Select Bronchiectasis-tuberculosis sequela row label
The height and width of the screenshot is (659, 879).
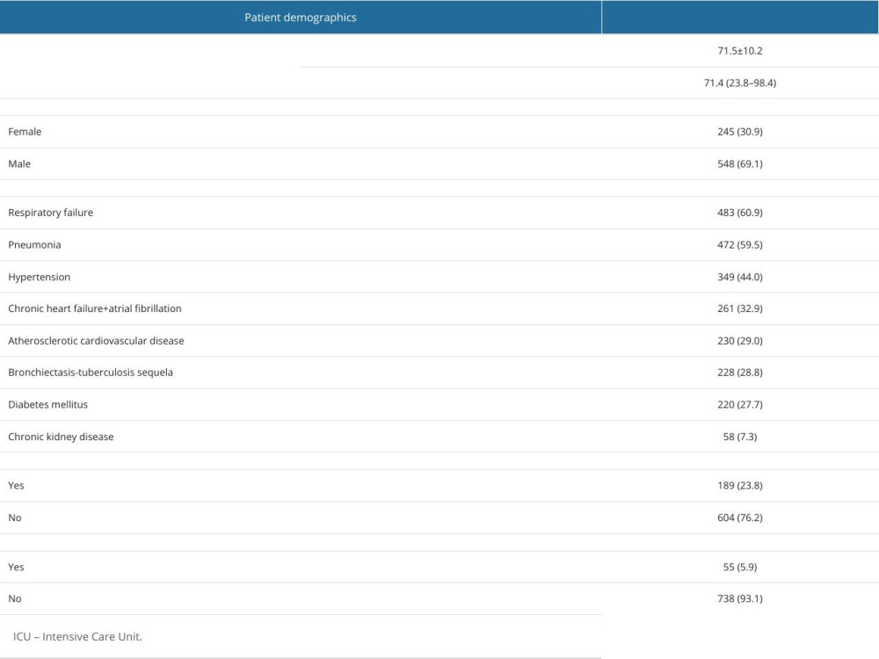tap(91, 373)
